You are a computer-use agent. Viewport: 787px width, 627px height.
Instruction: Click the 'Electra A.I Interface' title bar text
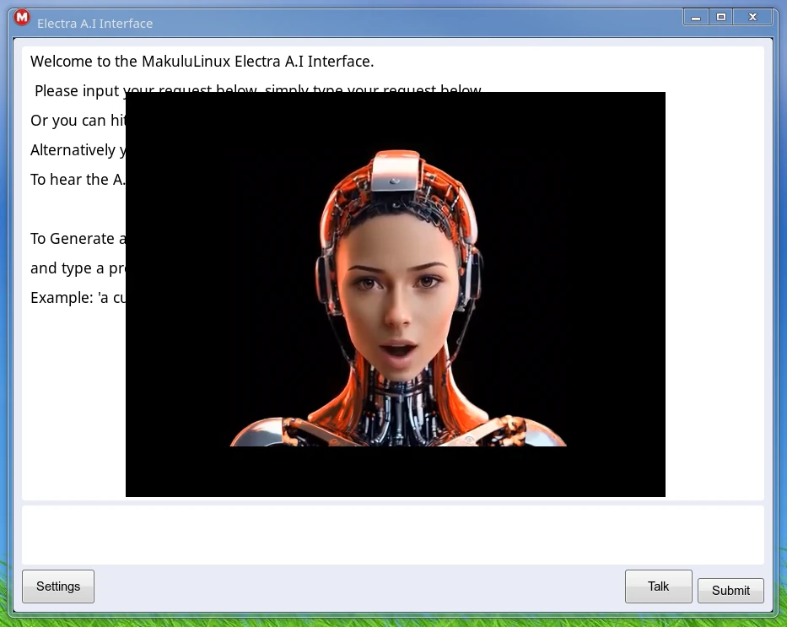[94, 24]
